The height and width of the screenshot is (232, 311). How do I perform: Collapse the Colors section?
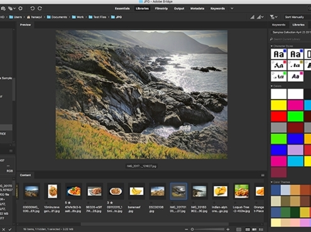(x=271, y=86)
